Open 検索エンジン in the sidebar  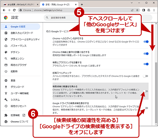(20, 58)
